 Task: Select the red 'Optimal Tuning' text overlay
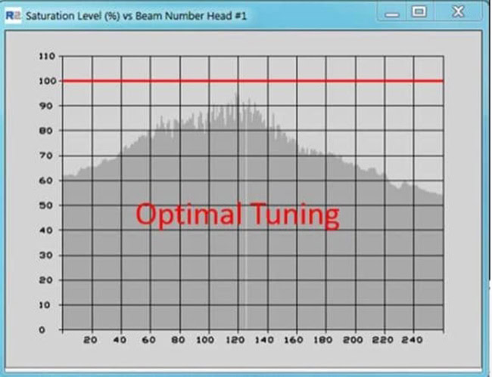click(x=237, y=215)
